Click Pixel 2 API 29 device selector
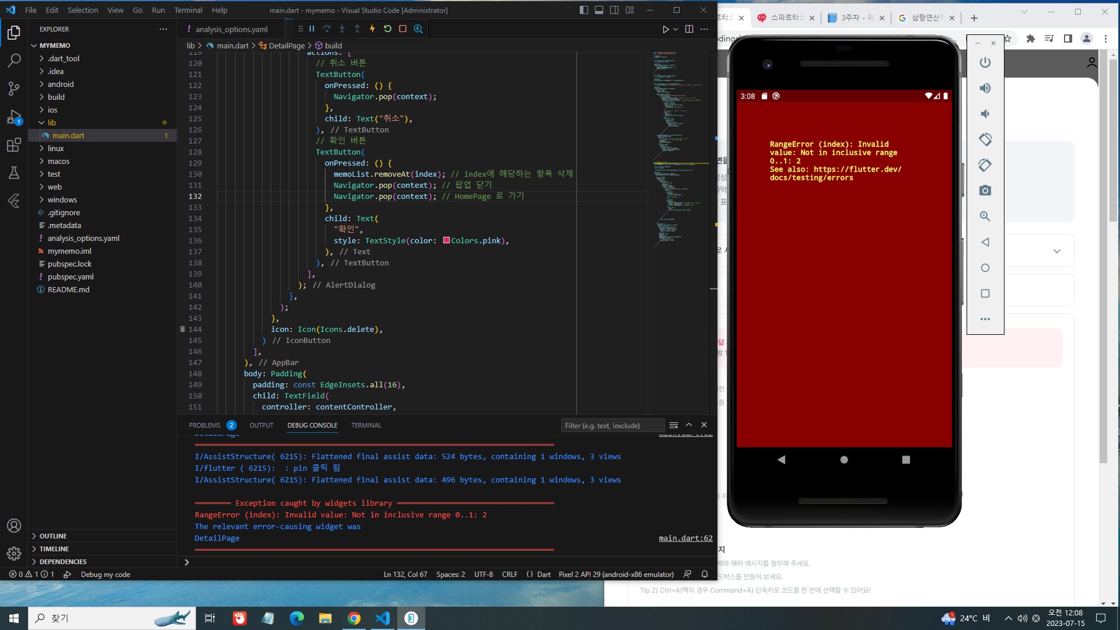Image resolution: width=1120 pixels, height=630 pixels. pos(616,575)
